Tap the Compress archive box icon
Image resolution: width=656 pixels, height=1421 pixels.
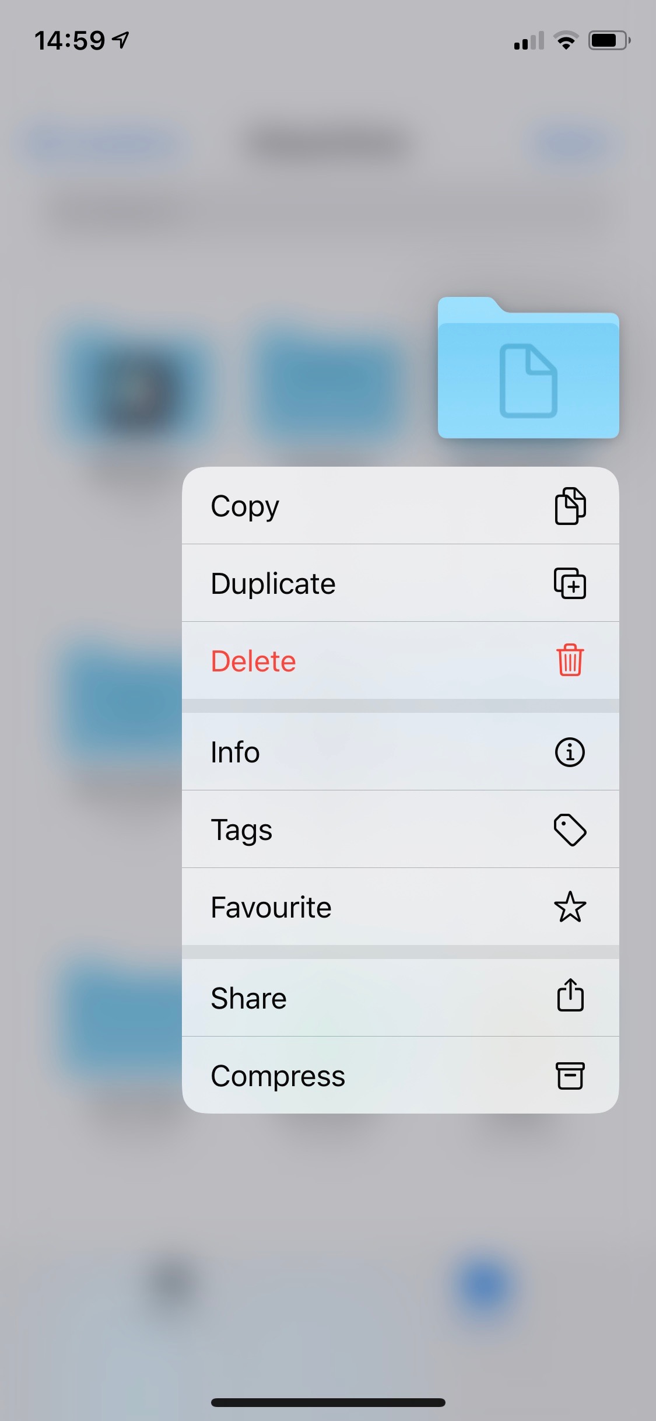point(570,1076)
